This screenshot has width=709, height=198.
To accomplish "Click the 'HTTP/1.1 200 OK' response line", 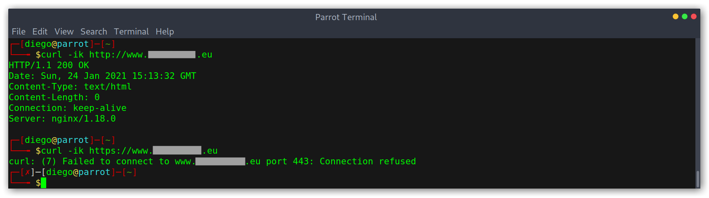I will coord(49,65).
